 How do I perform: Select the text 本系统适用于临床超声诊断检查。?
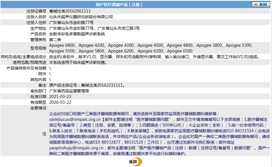point(78,63)
